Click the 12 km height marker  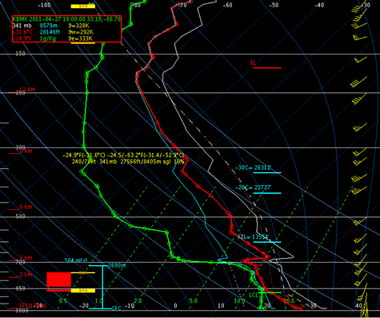(27, 90)
